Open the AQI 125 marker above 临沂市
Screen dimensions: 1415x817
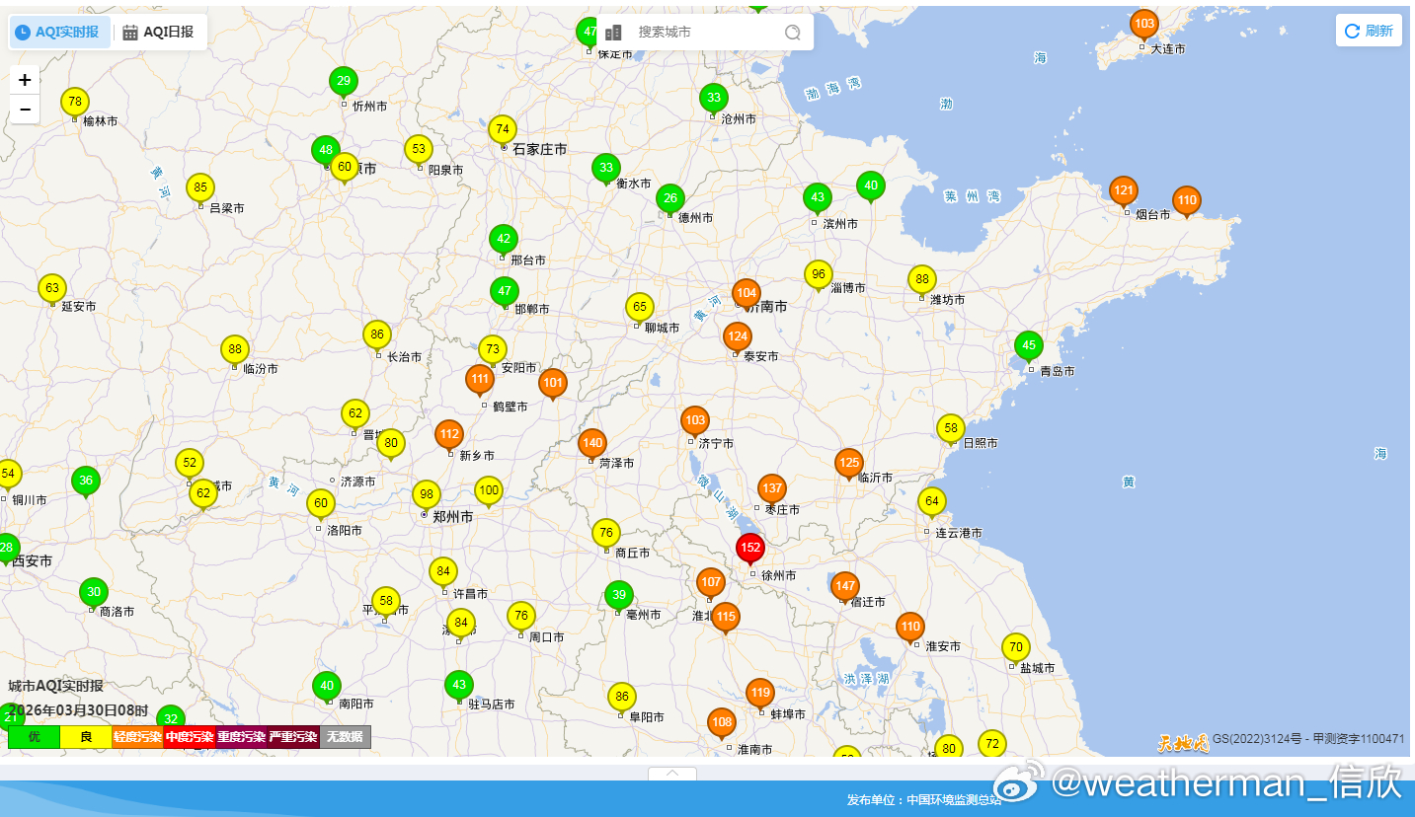pos(849,462)
